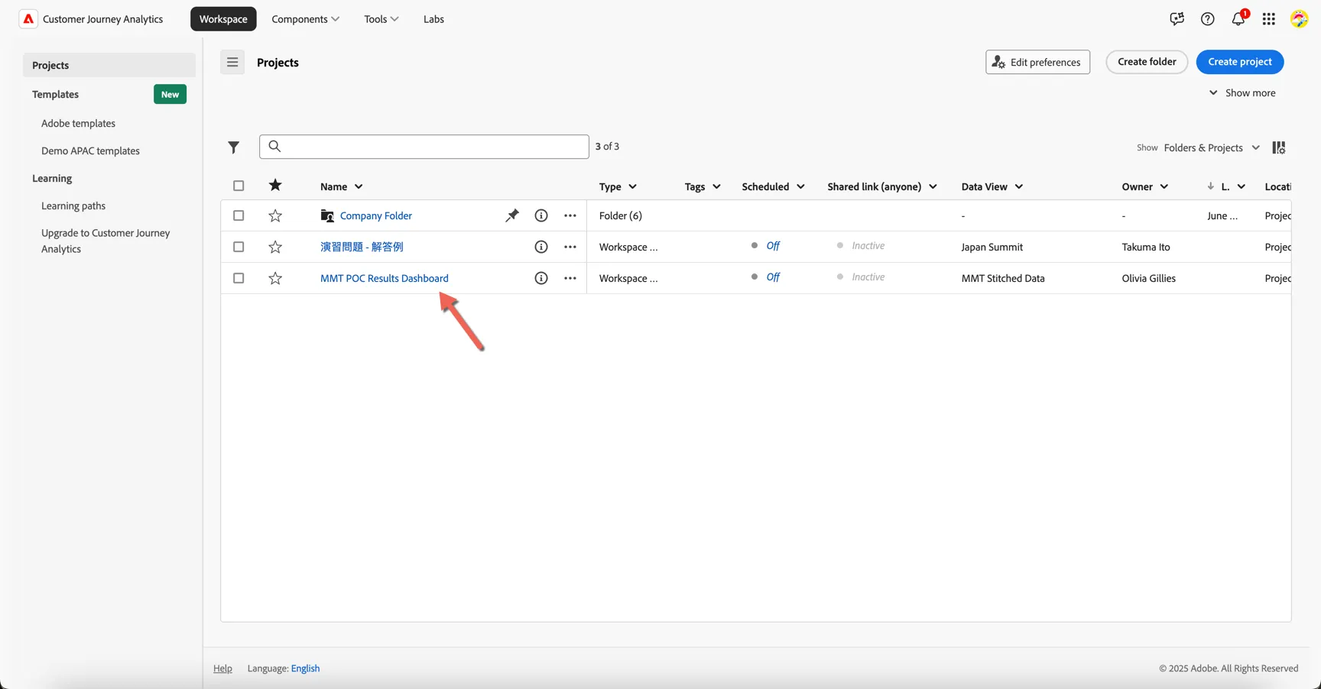1321x689 pixels.
Task: Click the favorites star column header
Action: [x=275, y=186]
